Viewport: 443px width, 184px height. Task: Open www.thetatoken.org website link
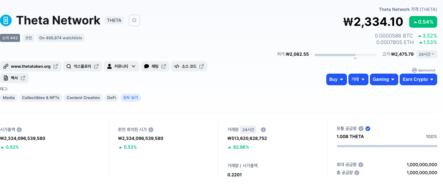[x=31, y=66]
